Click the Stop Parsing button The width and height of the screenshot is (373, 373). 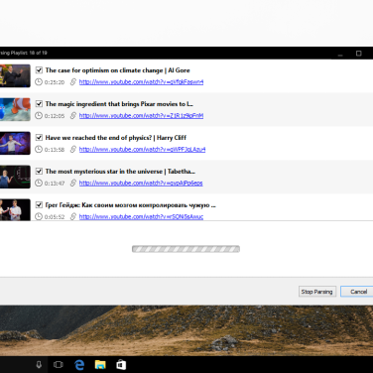click(x=317, y=292)
